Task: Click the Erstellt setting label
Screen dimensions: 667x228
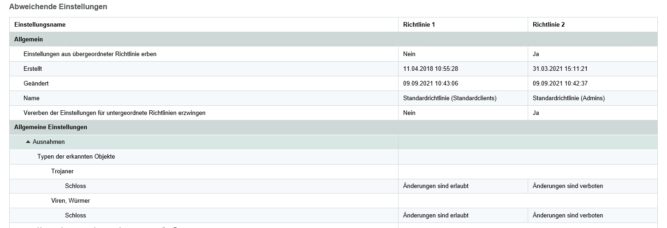Action: 33,69
